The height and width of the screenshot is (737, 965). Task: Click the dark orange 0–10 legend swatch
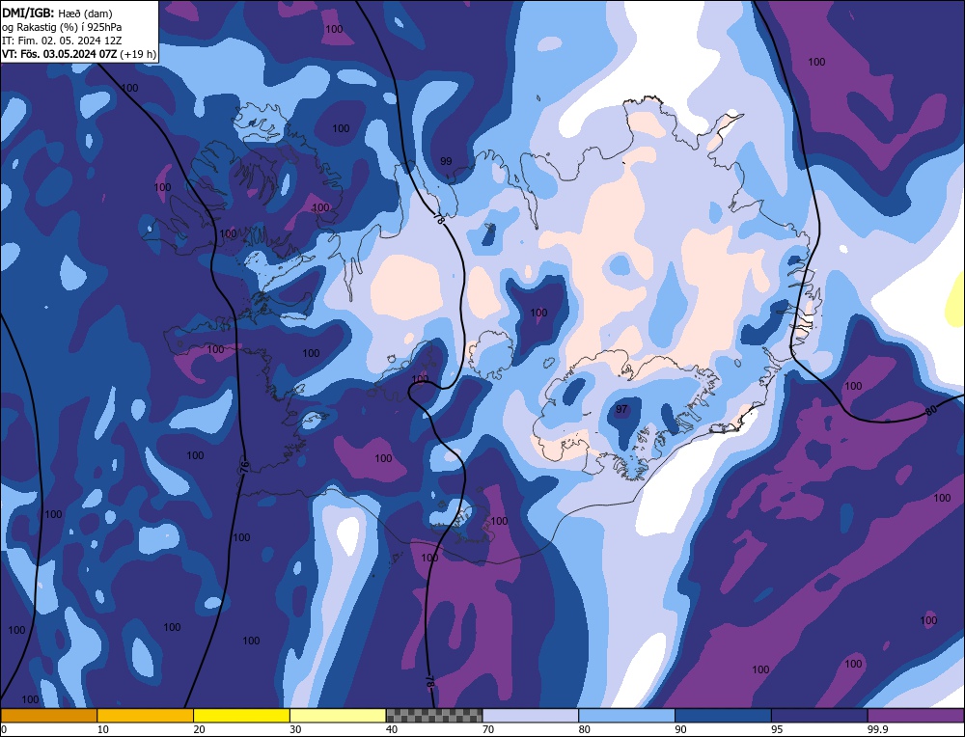pos(48,716)
